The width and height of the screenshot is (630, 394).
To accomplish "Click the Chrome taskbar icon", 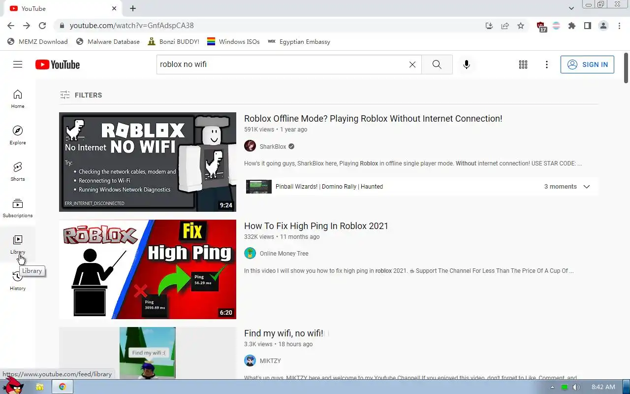I will click(63, 387).
